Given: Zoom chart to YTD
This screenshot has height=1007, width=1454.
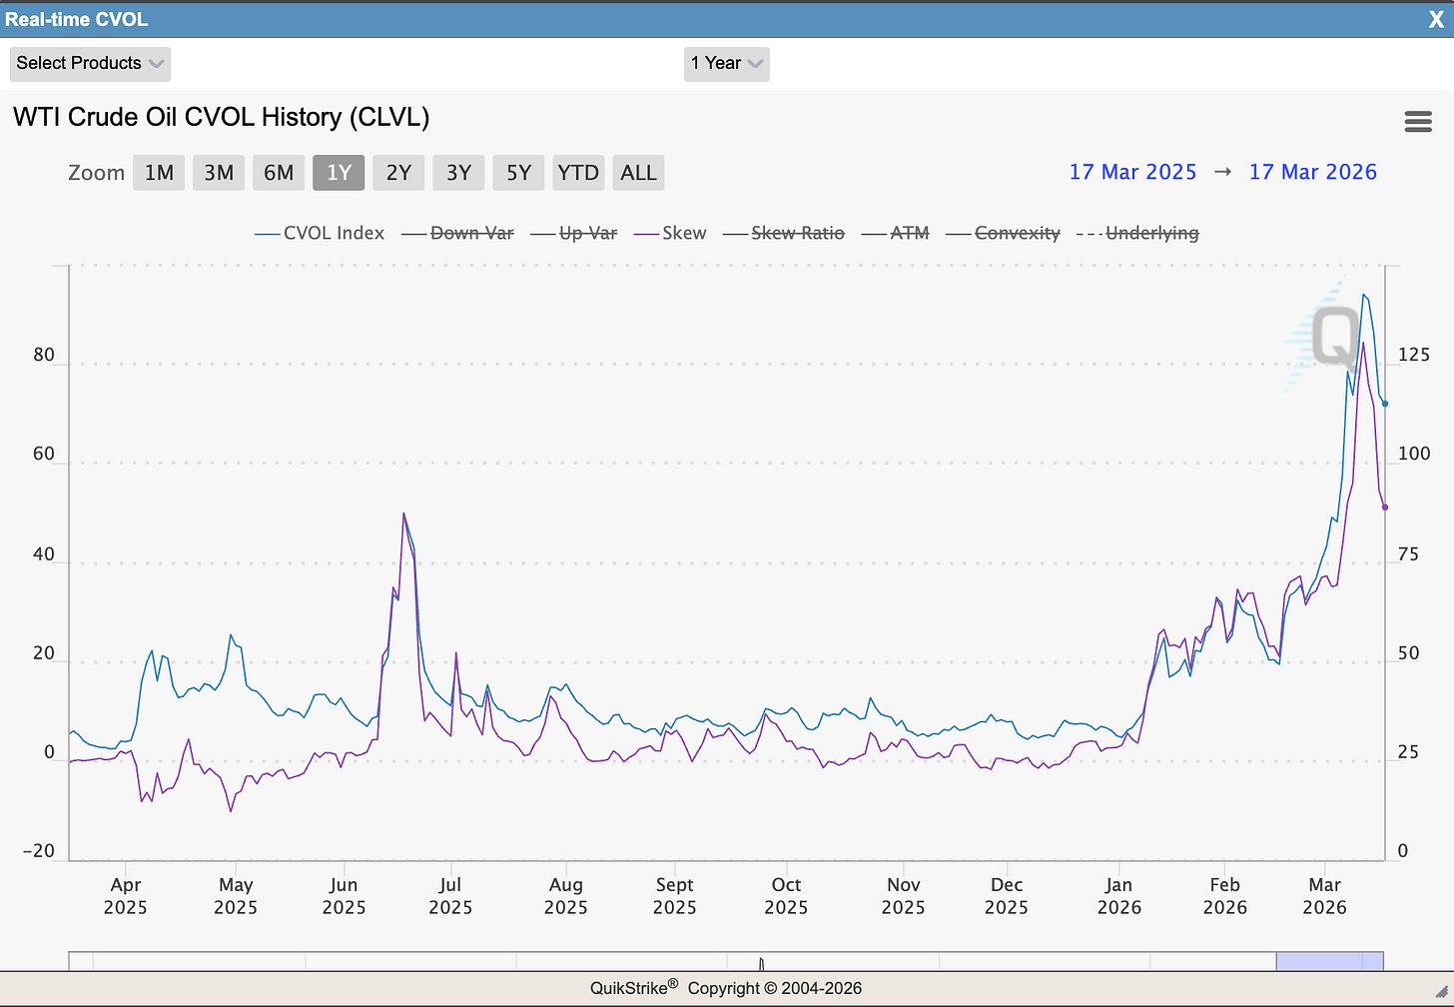Looking at the screenshot, I should (x=578, y=173).
